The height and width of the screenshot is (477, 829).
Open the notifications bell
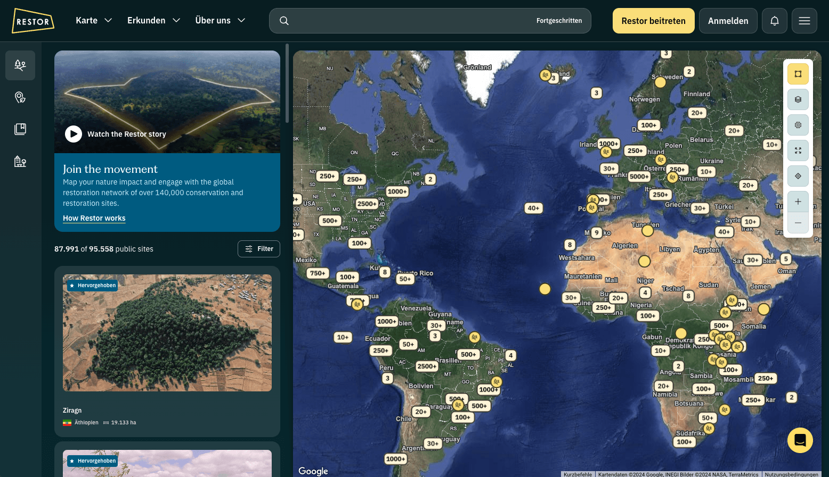click(x=775, y=21)
